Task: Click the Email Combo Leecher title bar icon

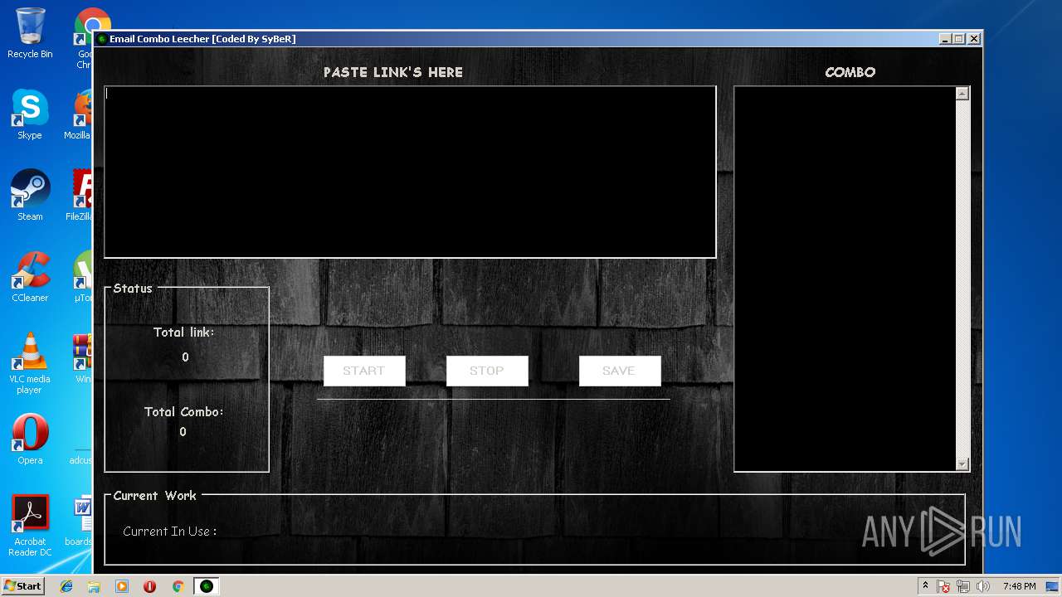Action: click(102, 39)
